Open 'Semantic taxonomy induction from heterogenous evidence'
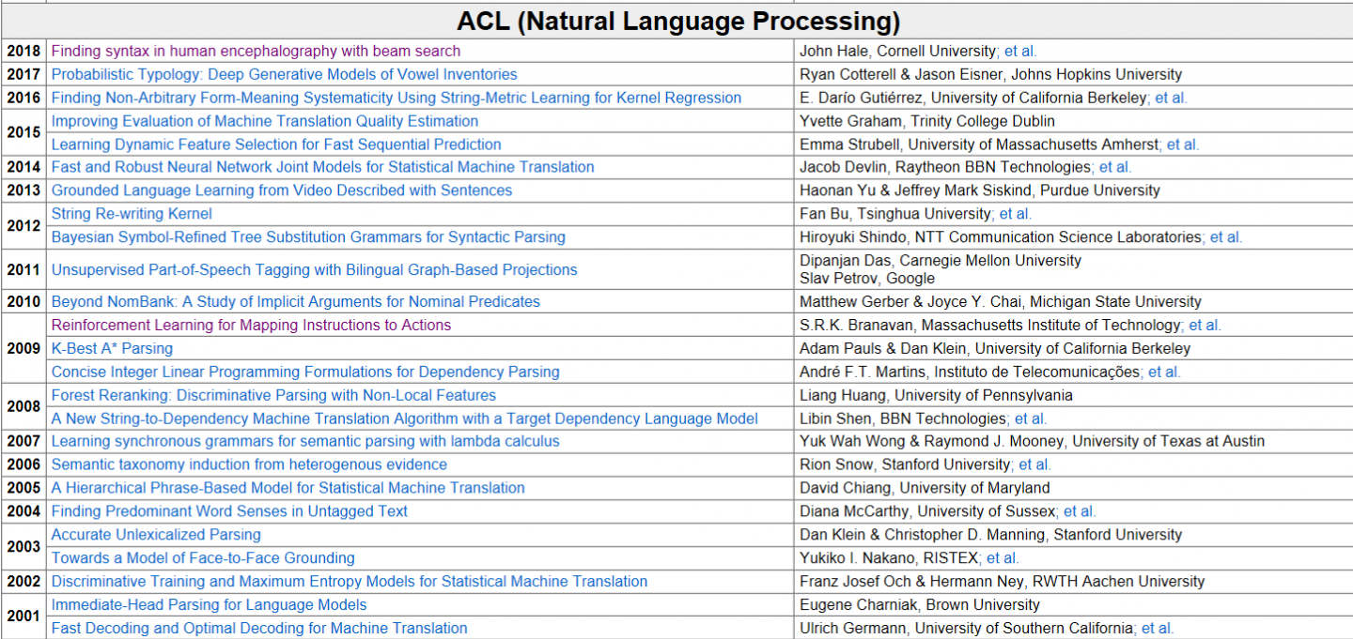Screen dimensions: 1353x639 (x=249, y=464)
